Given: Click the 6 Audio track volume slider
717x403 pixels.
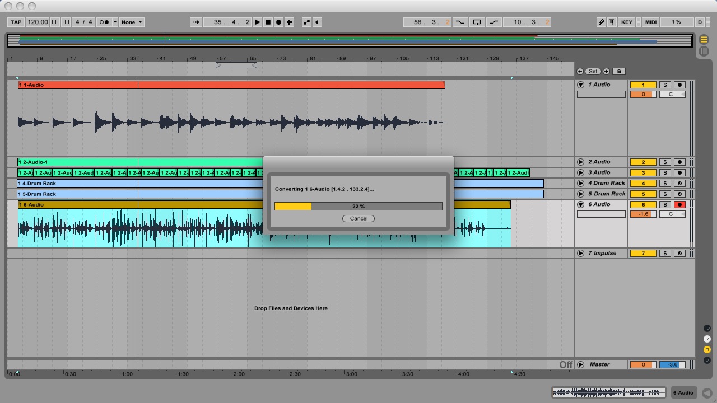Looking at the screenshot, I should (x=642, y=214).
